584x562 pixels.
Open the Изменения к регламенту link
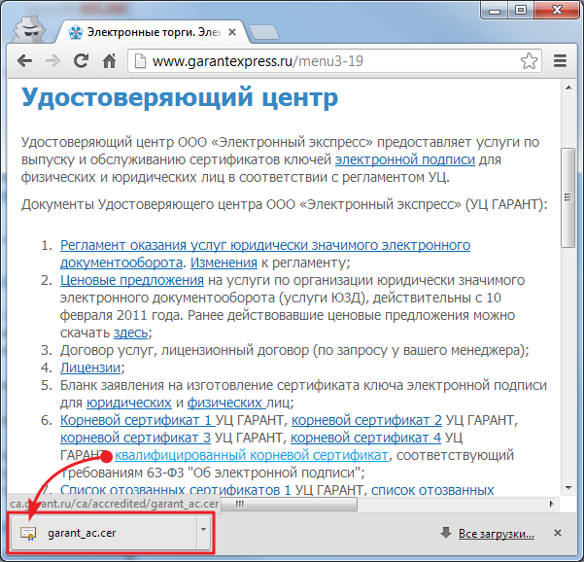click(223, 263)
